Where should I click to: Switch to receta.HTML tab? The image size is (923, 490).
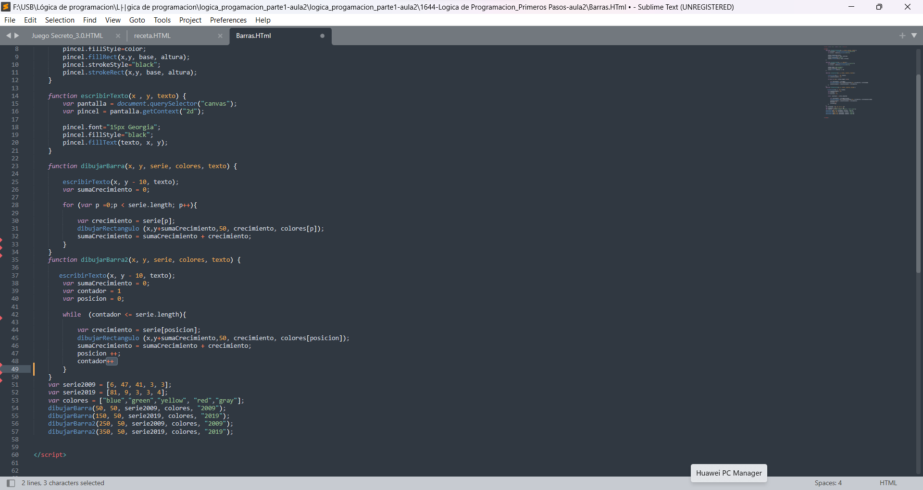point(152,36)
